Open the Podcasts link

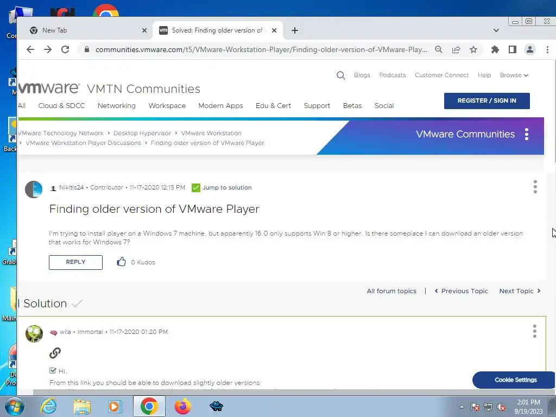click(x=393, y=75)
